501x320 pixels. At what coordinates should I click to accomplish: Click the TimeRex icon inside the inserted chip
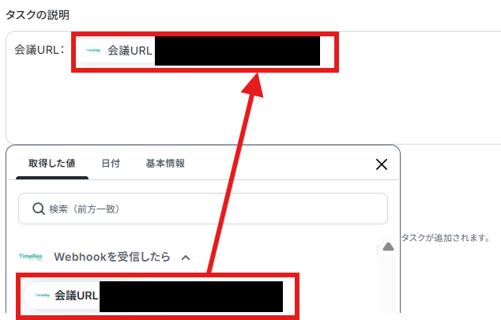93,51
